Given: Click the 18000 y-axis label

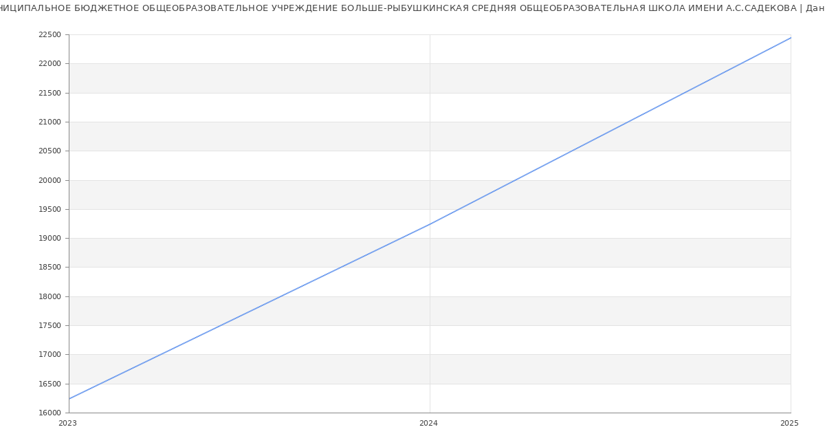Looking at the screenshot, I should (49, 297).
